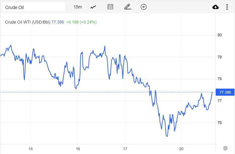
Task: Open the three-dot more options menu
Action: pos(227,7)
